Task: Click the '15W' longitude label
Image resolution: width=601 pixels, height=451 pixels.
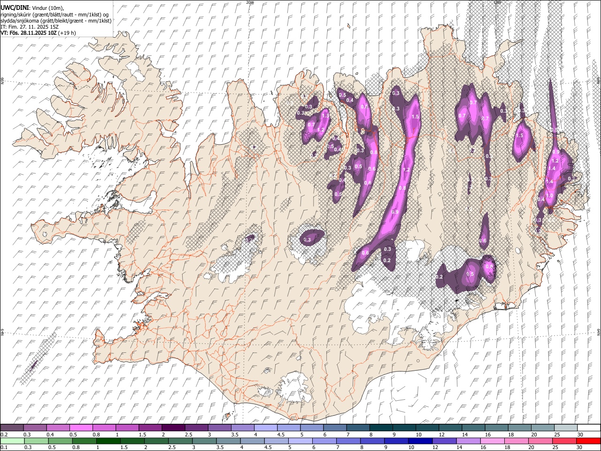Action: tap(497, 2)
